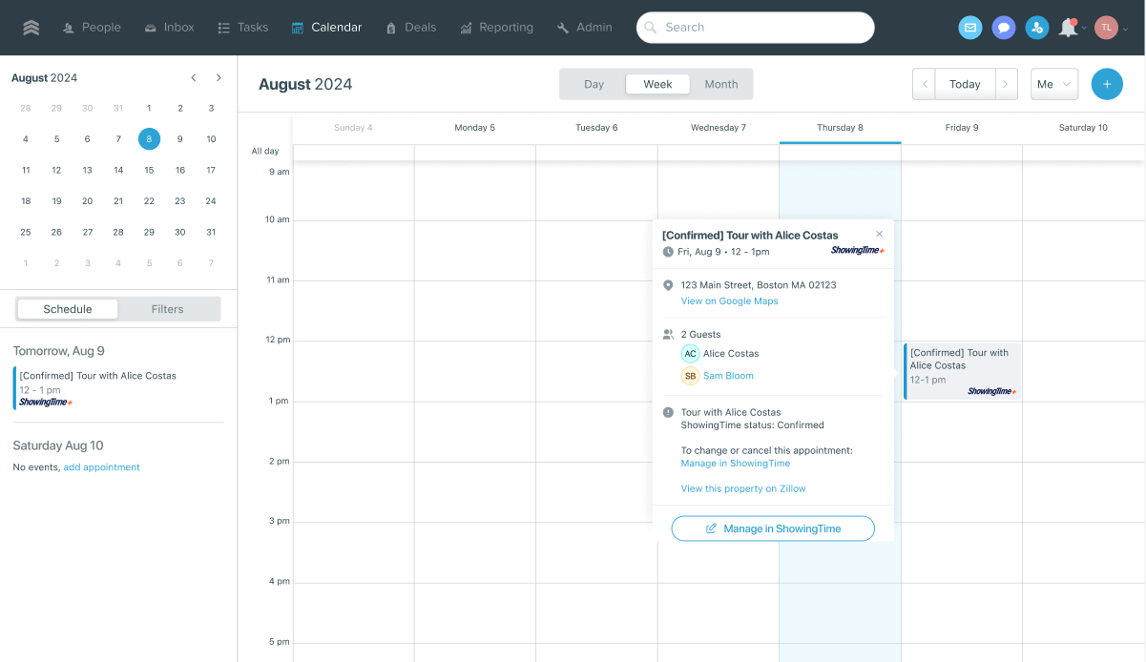Go to previous month in mini calendar
This screenshot has height=662, width=1146.
tap(194, 78)
